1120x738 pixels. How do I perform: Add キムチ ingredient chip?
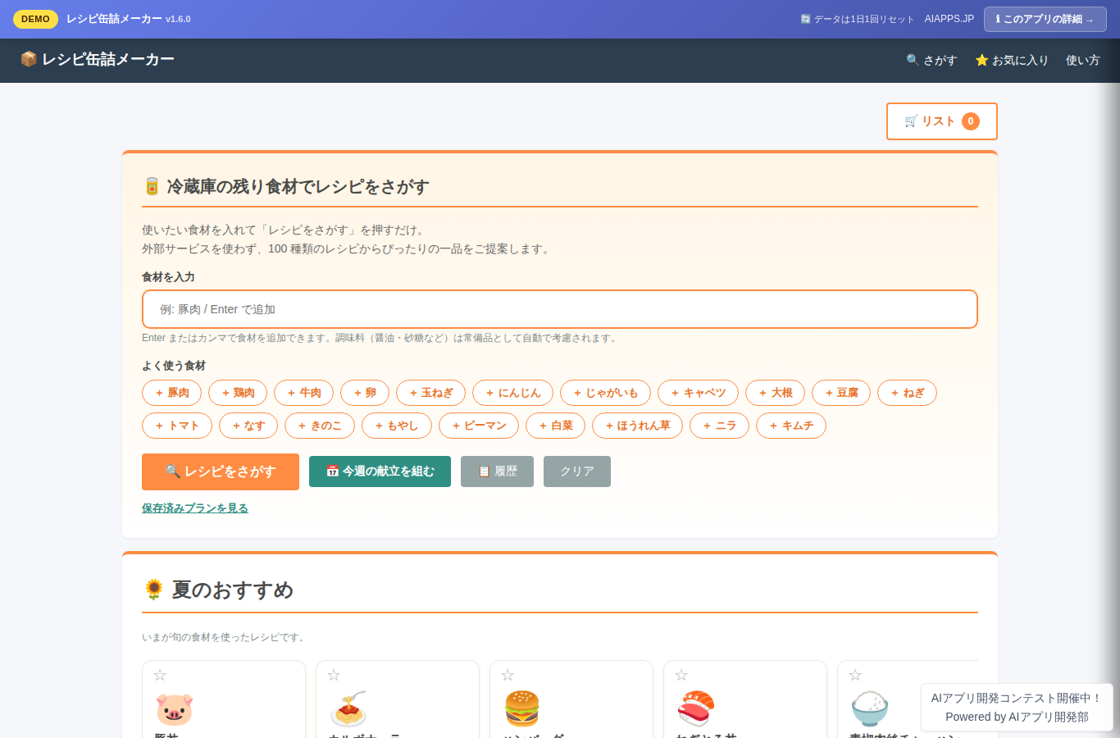(790, 426)
